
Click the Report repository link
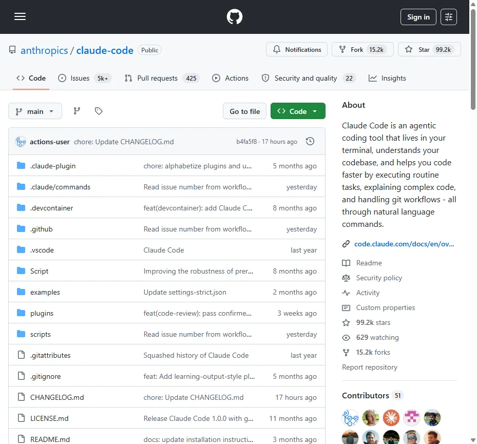click(370, 367)
